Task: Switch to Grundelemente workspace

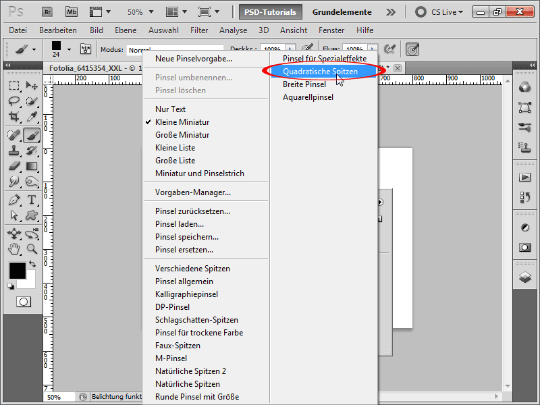Action: (x=342, y=12)
